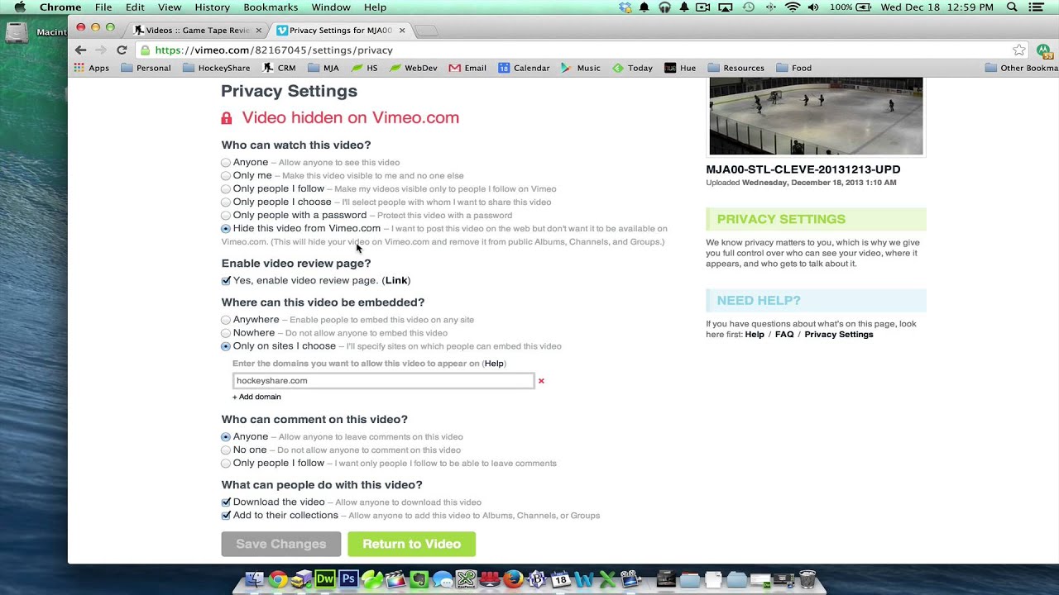Select the 'Only me' radio option
Image resolution: width=1059 pixels, height=595 pixels.
pyautogui.click(x=226, y=176)
